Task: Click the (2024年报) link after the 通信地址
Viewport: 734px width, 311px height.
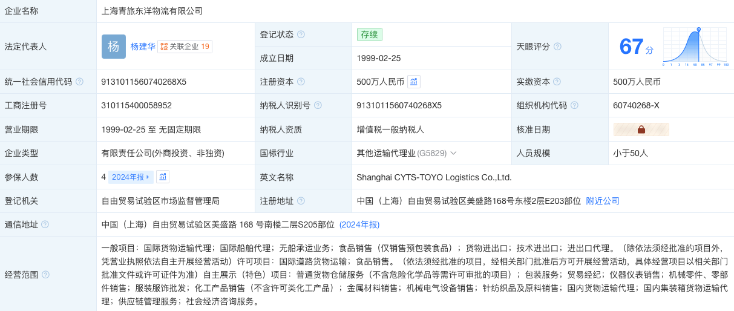Action: pos(359,224)
